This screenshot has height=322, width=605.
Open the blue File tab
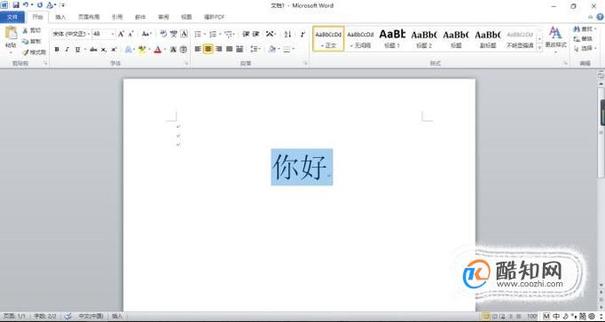[x=12, y=17]
